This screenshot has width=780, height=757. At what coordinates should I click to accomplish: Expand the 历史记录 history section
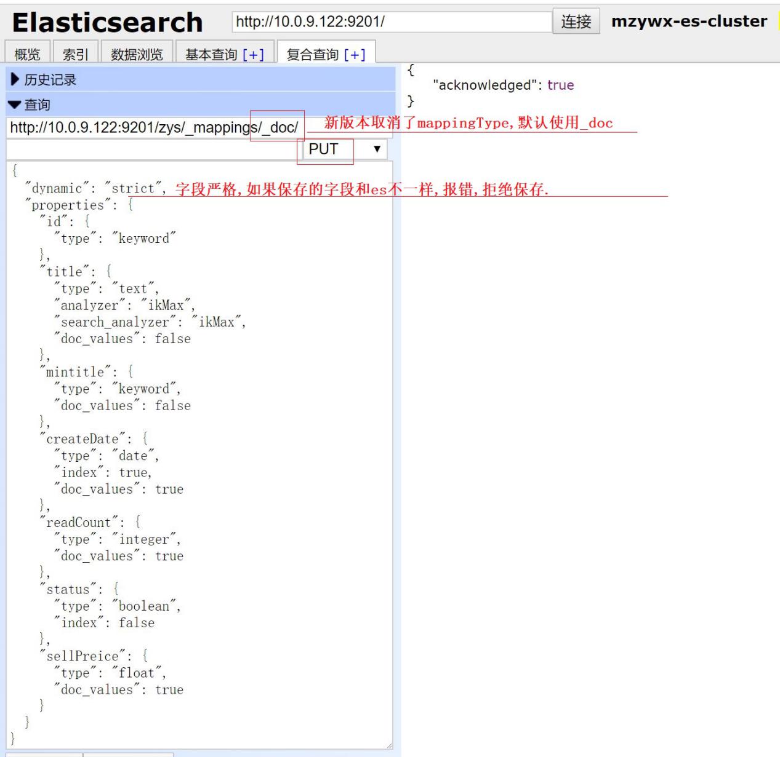(50, 79)
